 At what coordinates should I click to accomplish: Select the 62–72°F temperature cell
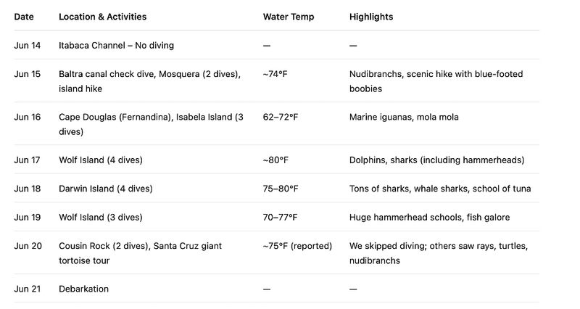click(x=281, y=117)
